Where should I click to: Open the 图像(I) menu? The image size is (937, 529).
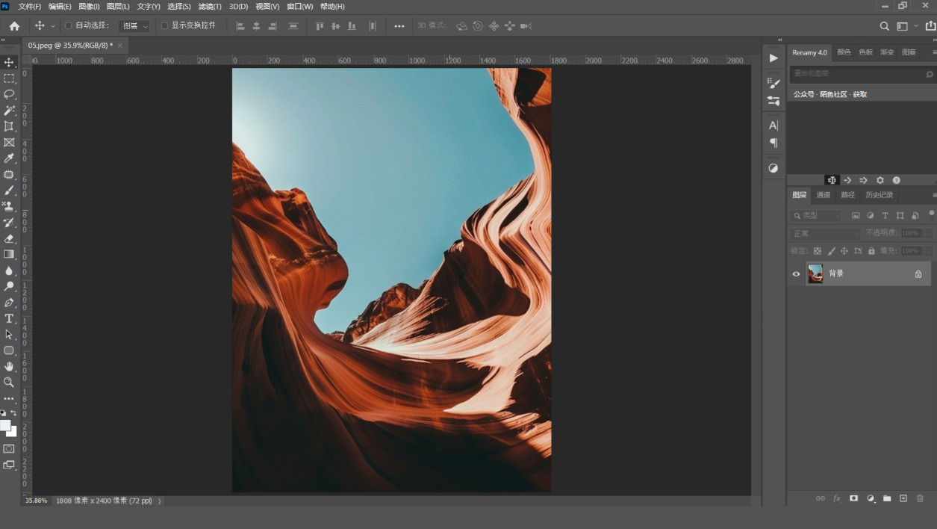coord(89,6)
